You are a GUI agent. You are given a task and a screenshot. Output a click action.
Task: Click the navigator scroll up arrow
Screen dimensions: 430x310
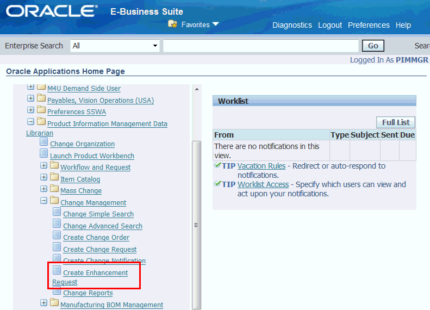(x=197, y=89)
